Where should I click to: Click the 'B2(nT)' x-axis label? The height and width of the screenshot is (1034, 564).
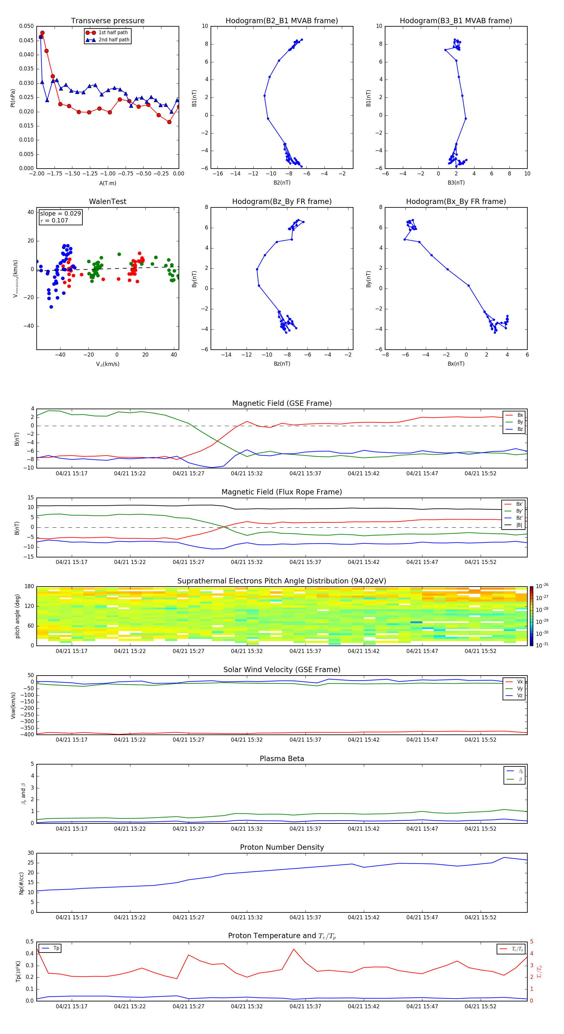pyautogui.click(x=282, y=183)
